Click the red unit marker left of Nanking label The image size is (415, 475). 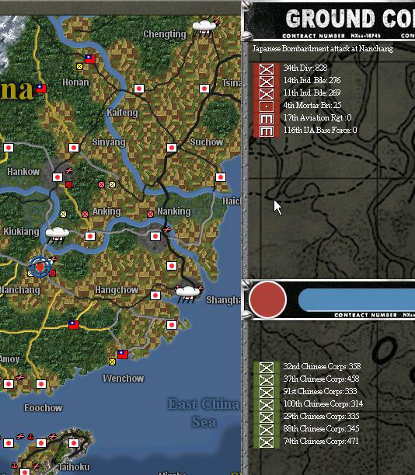coord(150,214)
